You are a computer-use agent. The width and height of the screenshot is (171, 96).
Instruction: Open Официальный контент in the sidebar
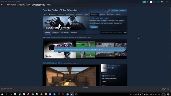click(x=108, y=76)
